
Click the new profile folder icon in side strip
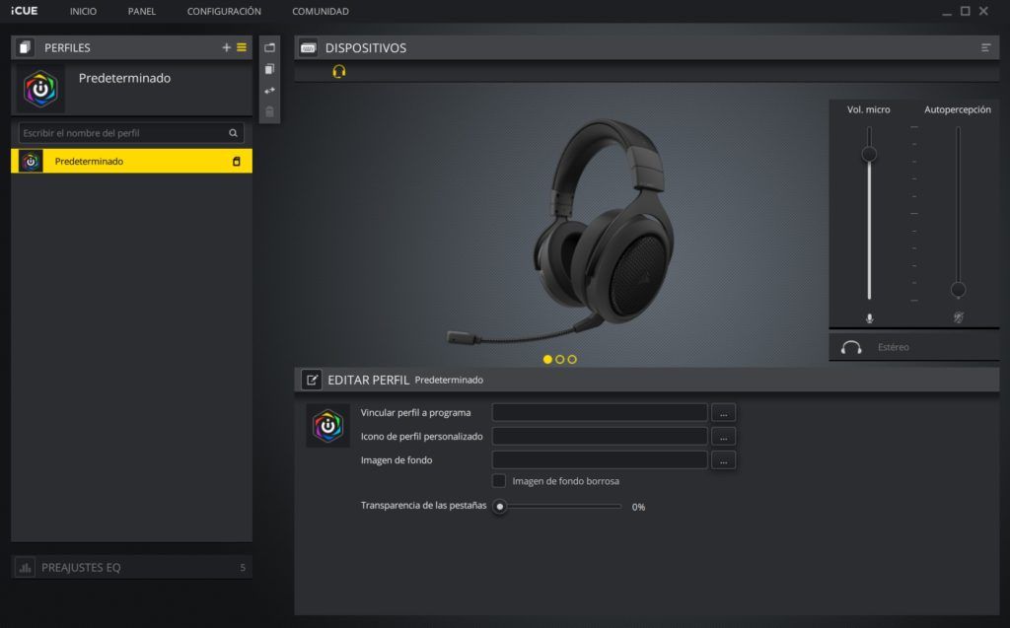(270, 47)
